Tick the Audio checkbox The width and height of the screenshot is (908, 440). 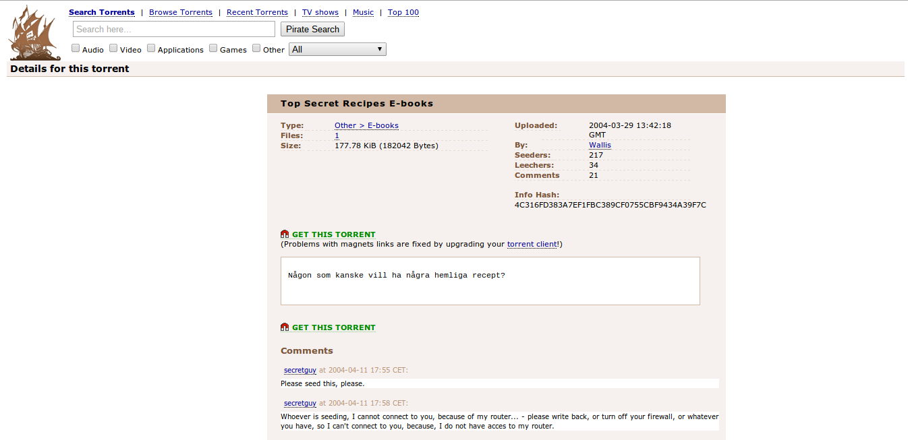click(x=76, y=49)
